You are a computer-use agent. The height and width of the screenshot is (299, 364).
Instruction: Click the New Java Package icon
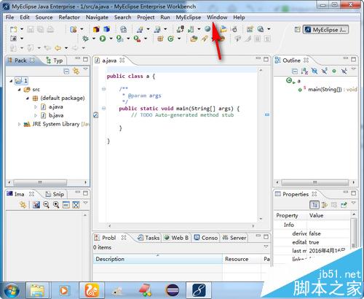(x=160, y=39)
